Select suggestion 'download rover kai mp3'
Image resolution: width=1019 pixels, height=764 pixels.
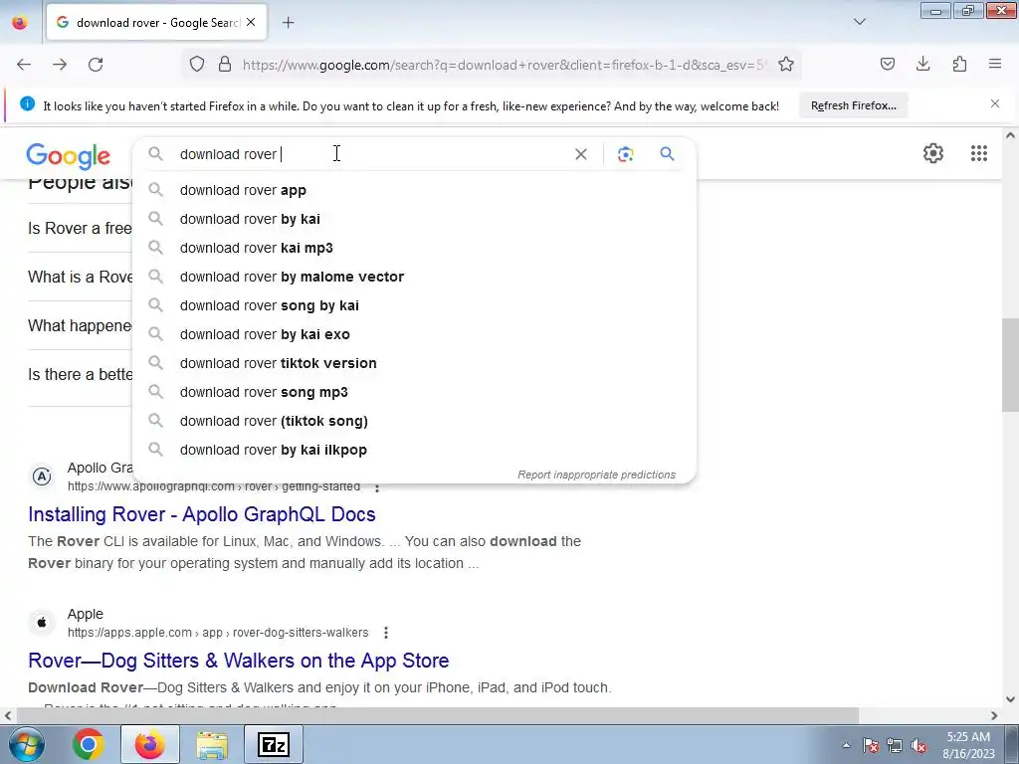414,248
